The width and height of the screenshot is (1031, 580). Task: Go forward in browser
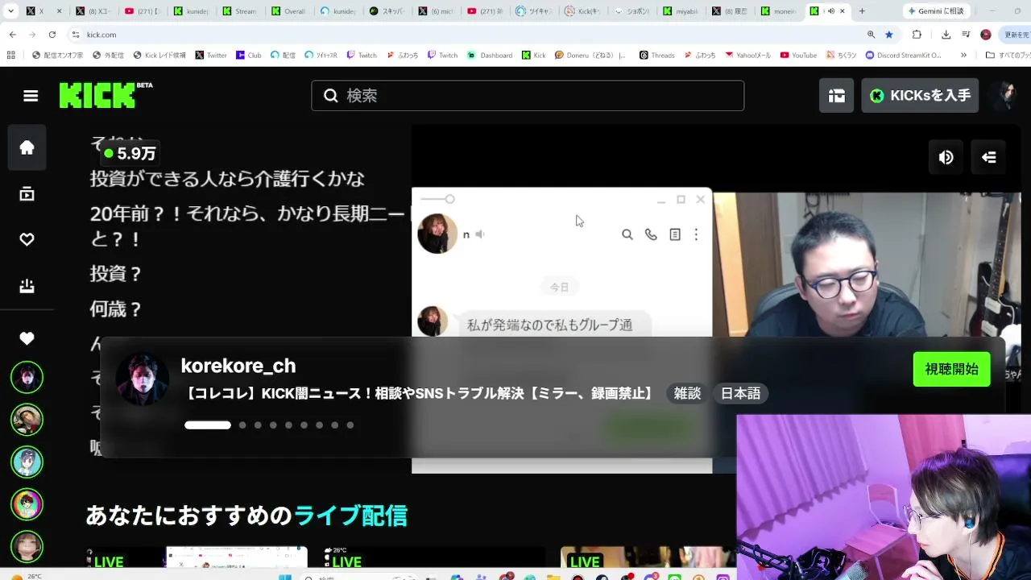point(33,35)
